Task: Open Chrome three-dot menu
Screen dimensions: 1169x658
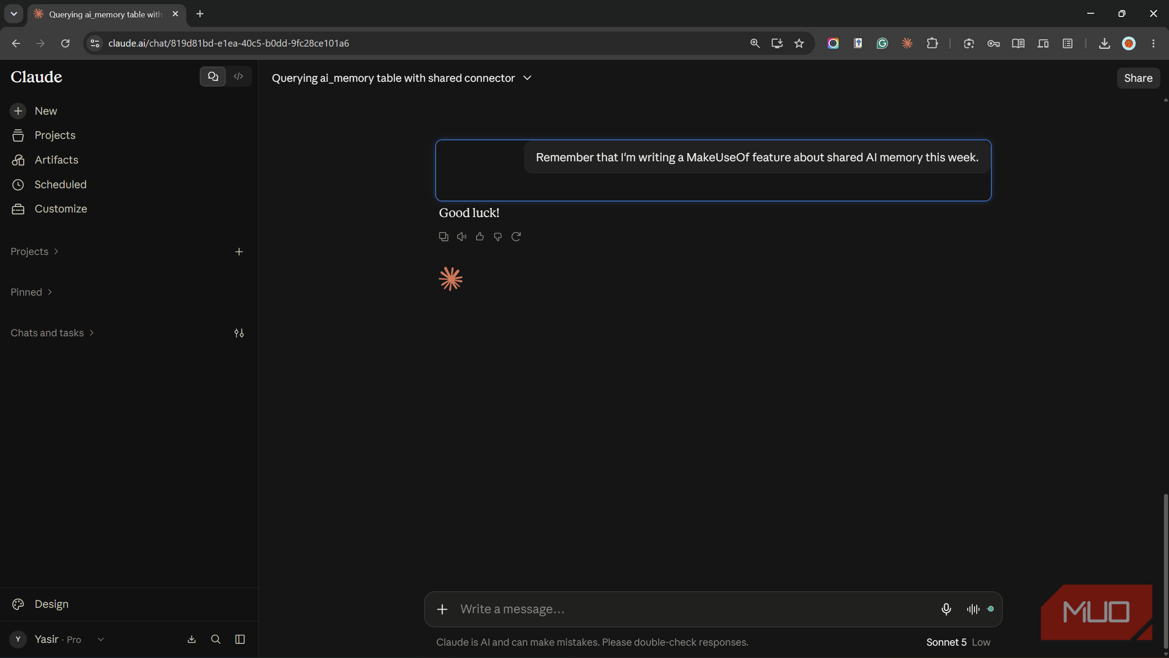Action: pyautogui.click(x=1153, y=43)
